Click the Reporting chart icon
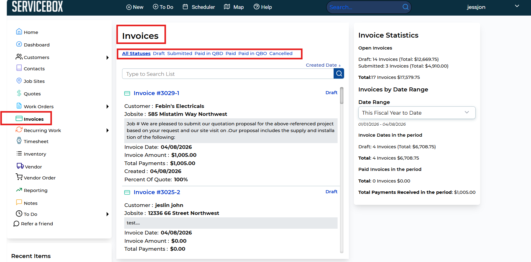This screenshot has height=262, width=531. tap(19, 190)
